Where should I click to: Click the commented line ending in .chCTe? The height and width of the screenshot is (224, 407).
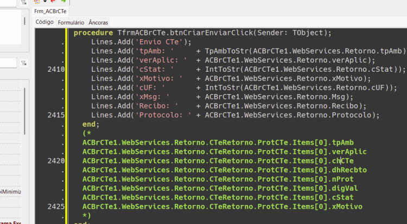218,161
